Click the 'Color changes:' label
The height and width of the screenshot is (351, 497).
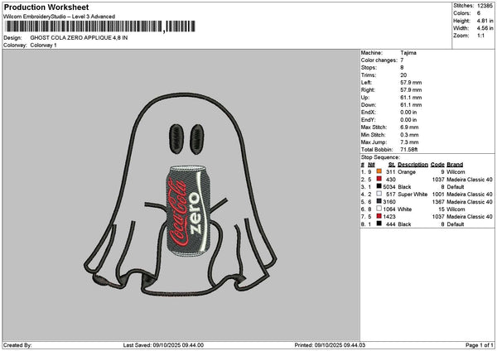(379, 60)
